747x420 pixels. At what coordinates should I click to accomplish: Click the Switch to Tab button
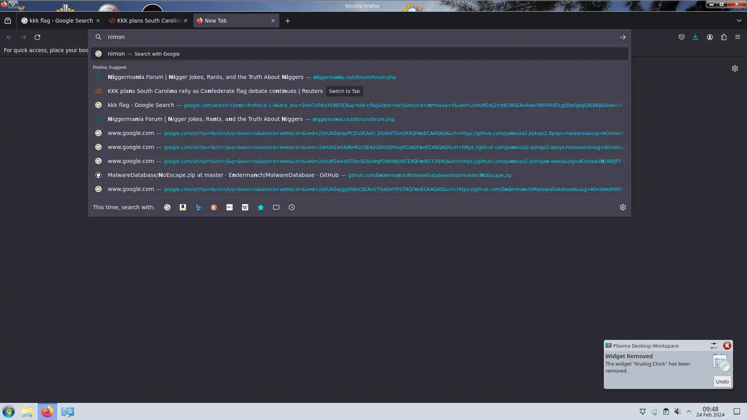click(x=344, y=91)
